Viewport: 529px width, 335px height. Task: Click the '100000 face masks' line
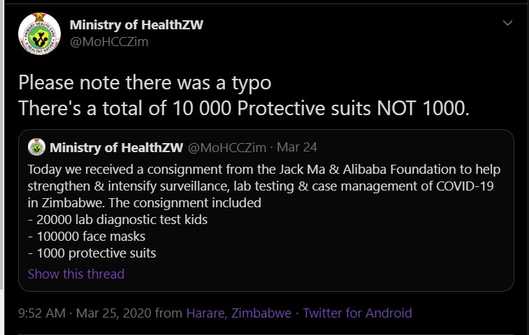click(x=87, y=237)
